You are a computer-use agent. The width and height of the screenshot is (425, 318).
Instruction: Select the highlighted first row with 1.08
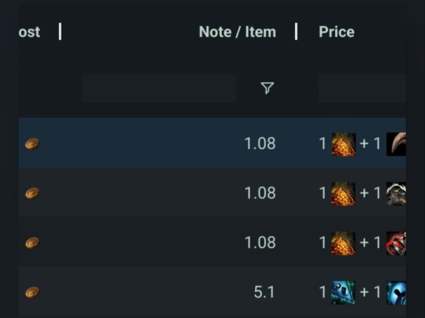pyautogui.click(x=213, y=142)
